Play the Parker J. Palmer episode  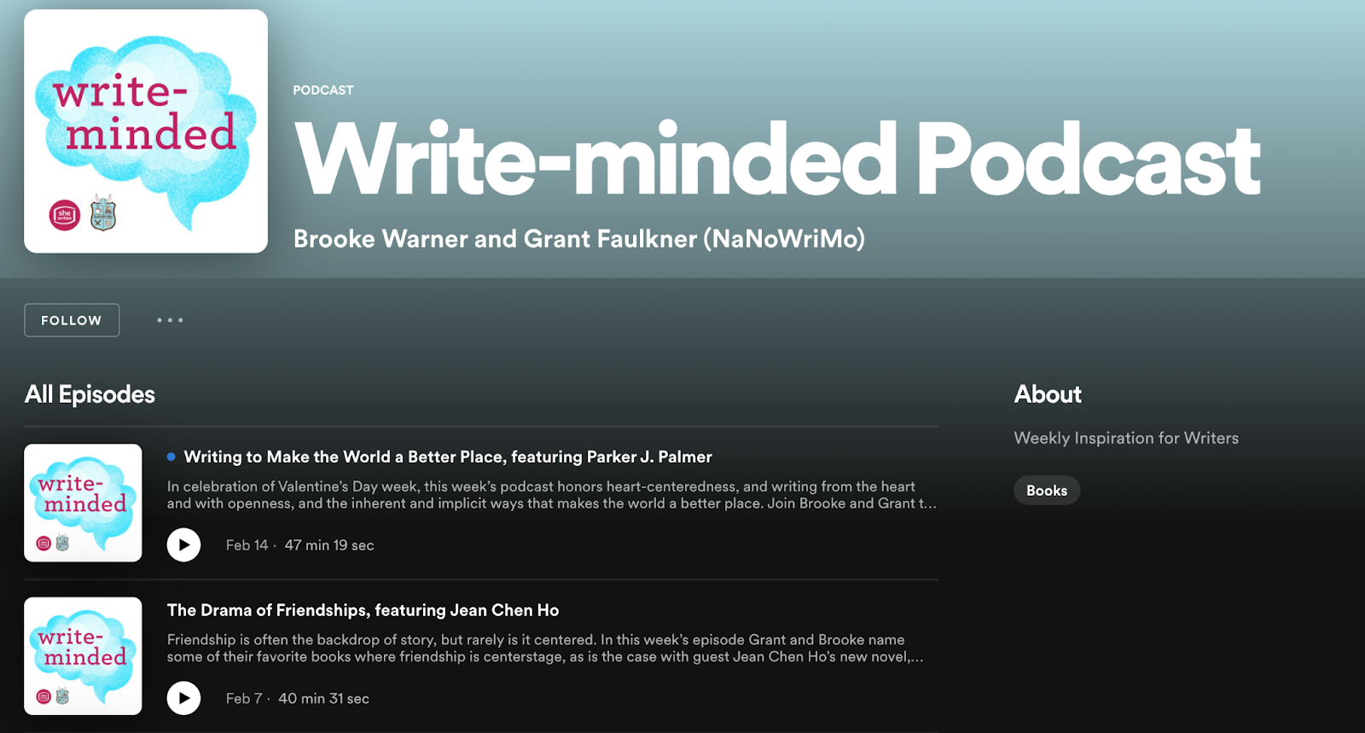(183, 544)
